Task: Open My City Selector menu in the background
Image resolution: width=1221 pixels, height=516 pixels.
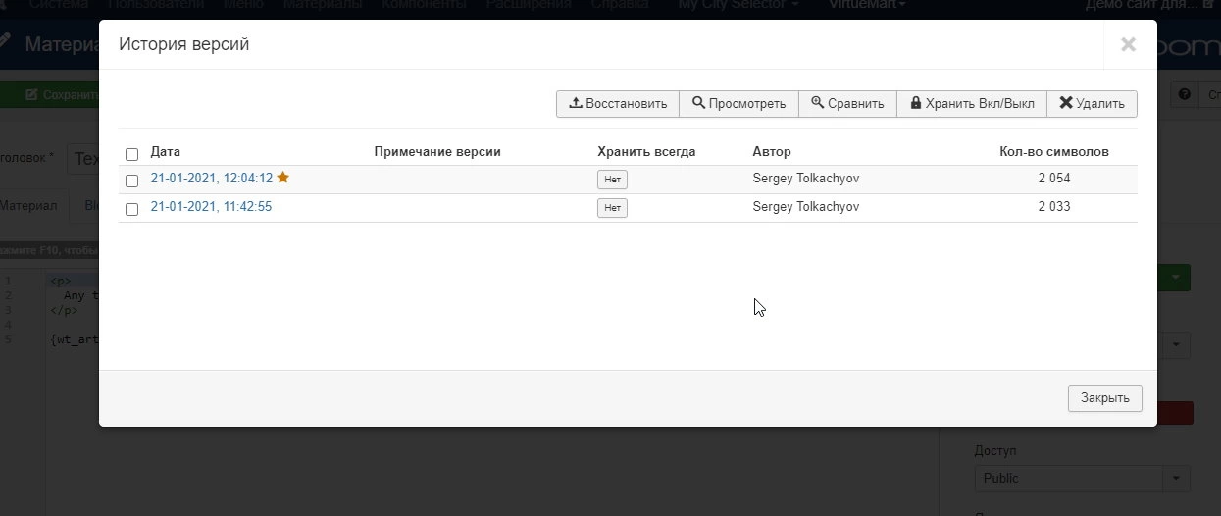Action: point(738,5)
